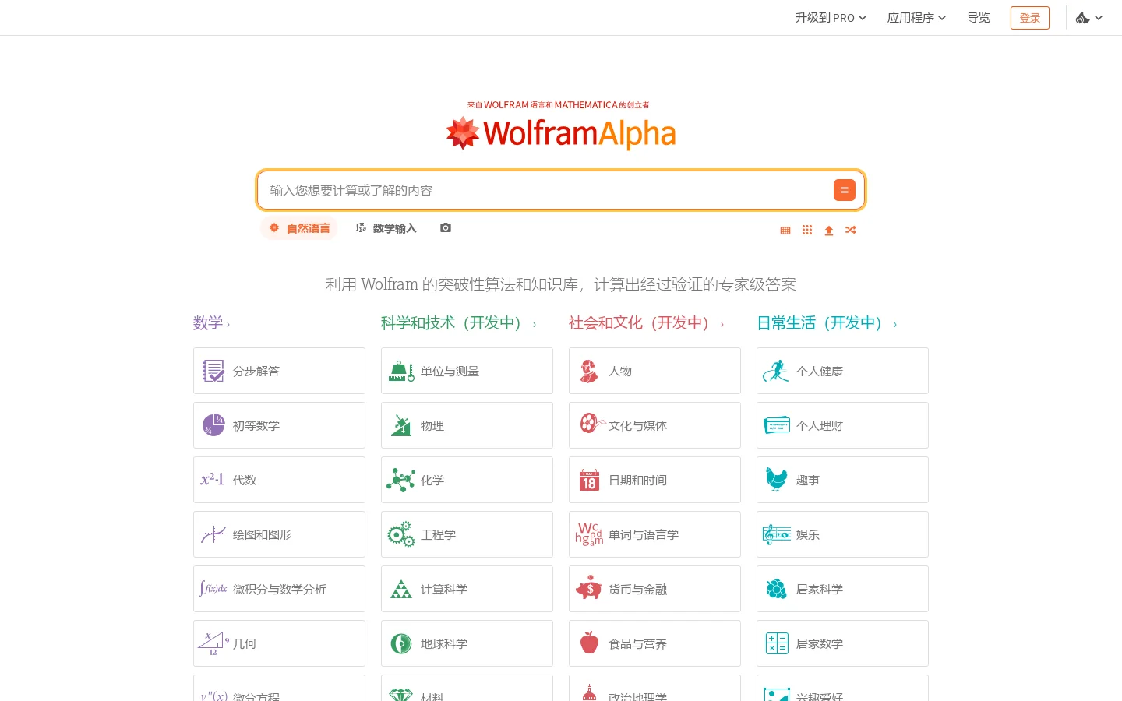Click the 微积分与数学分析 label
The height and width of the screenshot is (701, 1122).
click(x=280, y=590)
